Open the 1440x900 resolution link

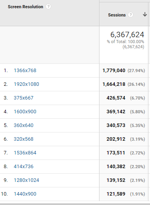coord(25,194)
